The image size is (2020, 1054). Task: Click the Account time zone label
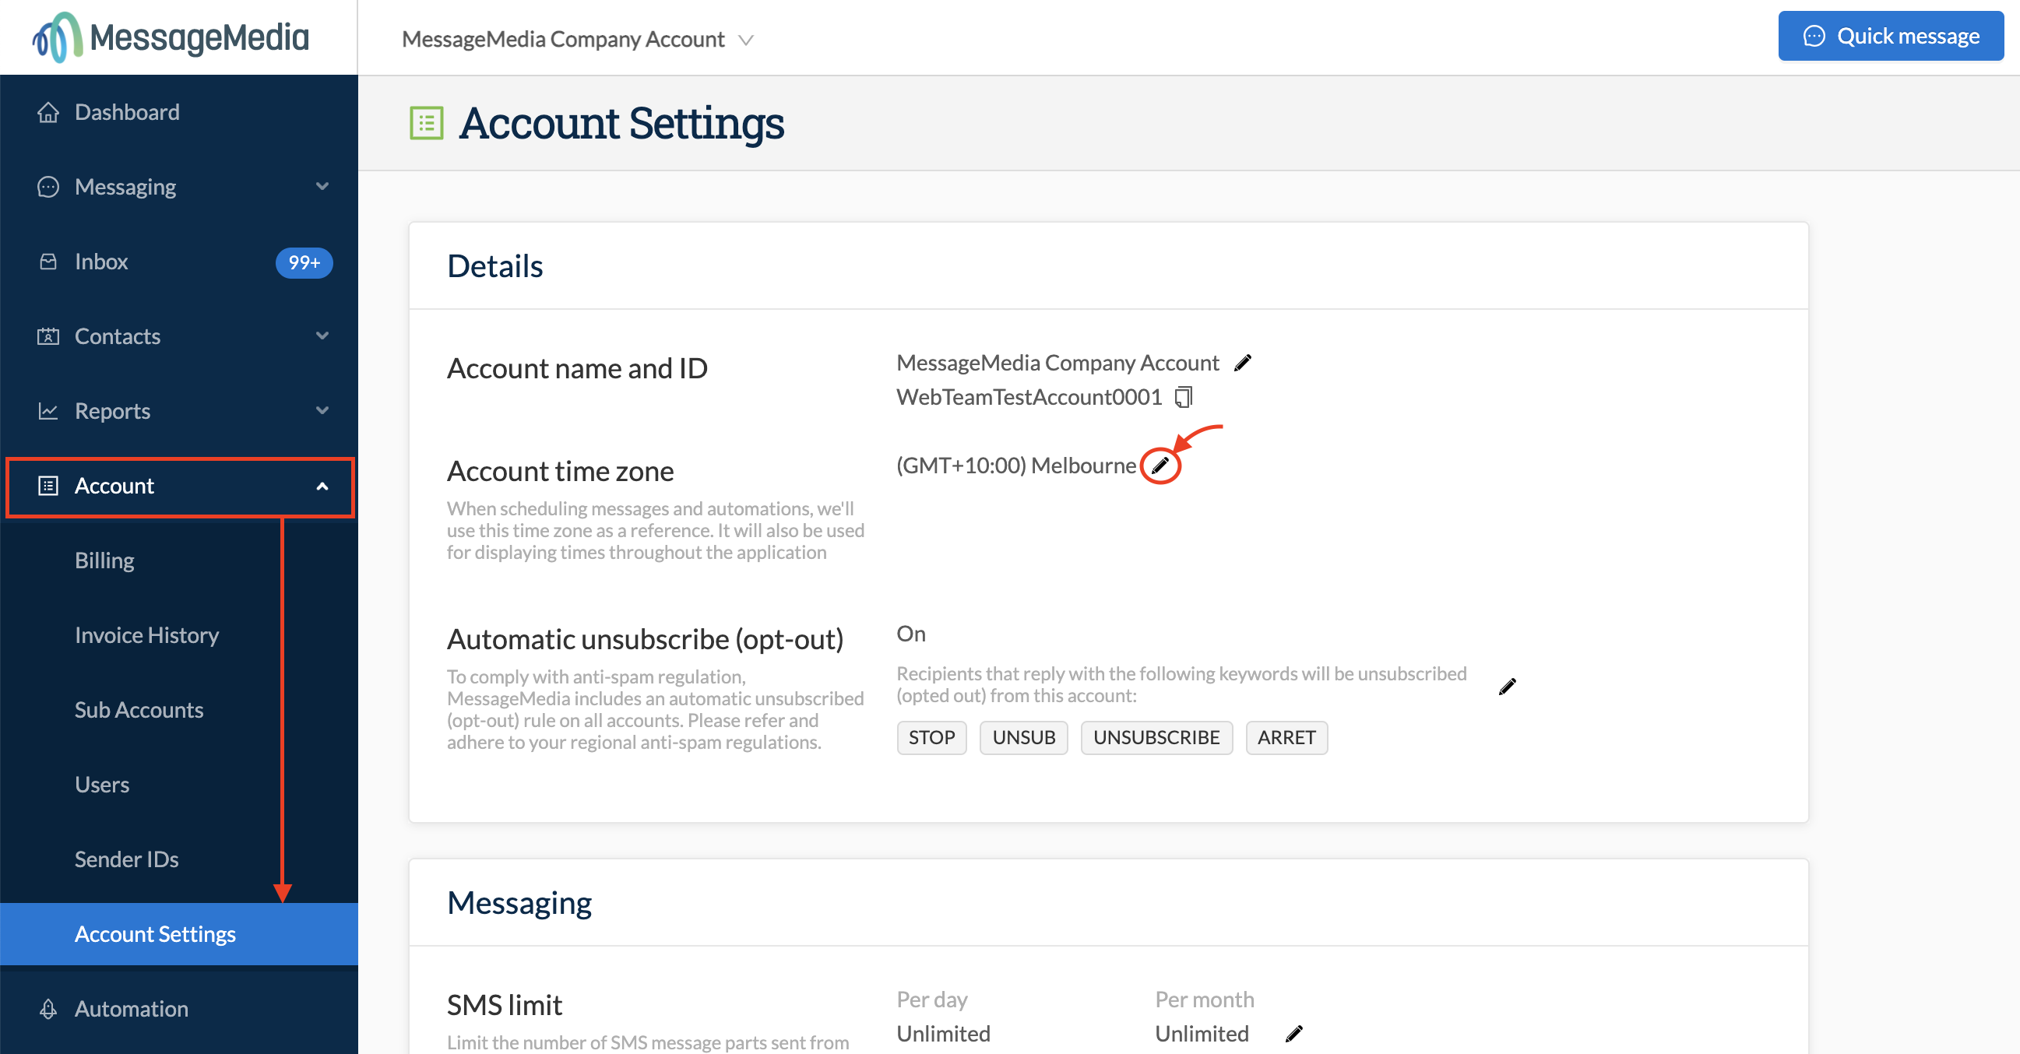[x=560, y=471]
